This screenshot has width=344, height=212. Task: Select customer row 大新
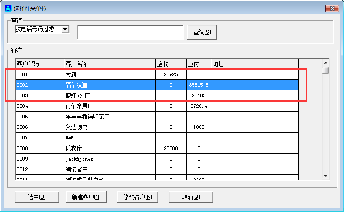(x=157, y=74)
